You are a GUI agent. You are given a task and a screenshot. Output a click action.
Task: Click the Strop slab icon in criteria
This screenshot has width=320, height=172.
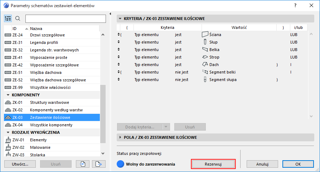(205, 57)
